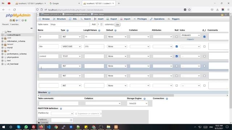232x130 pixels.
Task: Check Null checkbox in fourth column row
Action: (177, 66)
